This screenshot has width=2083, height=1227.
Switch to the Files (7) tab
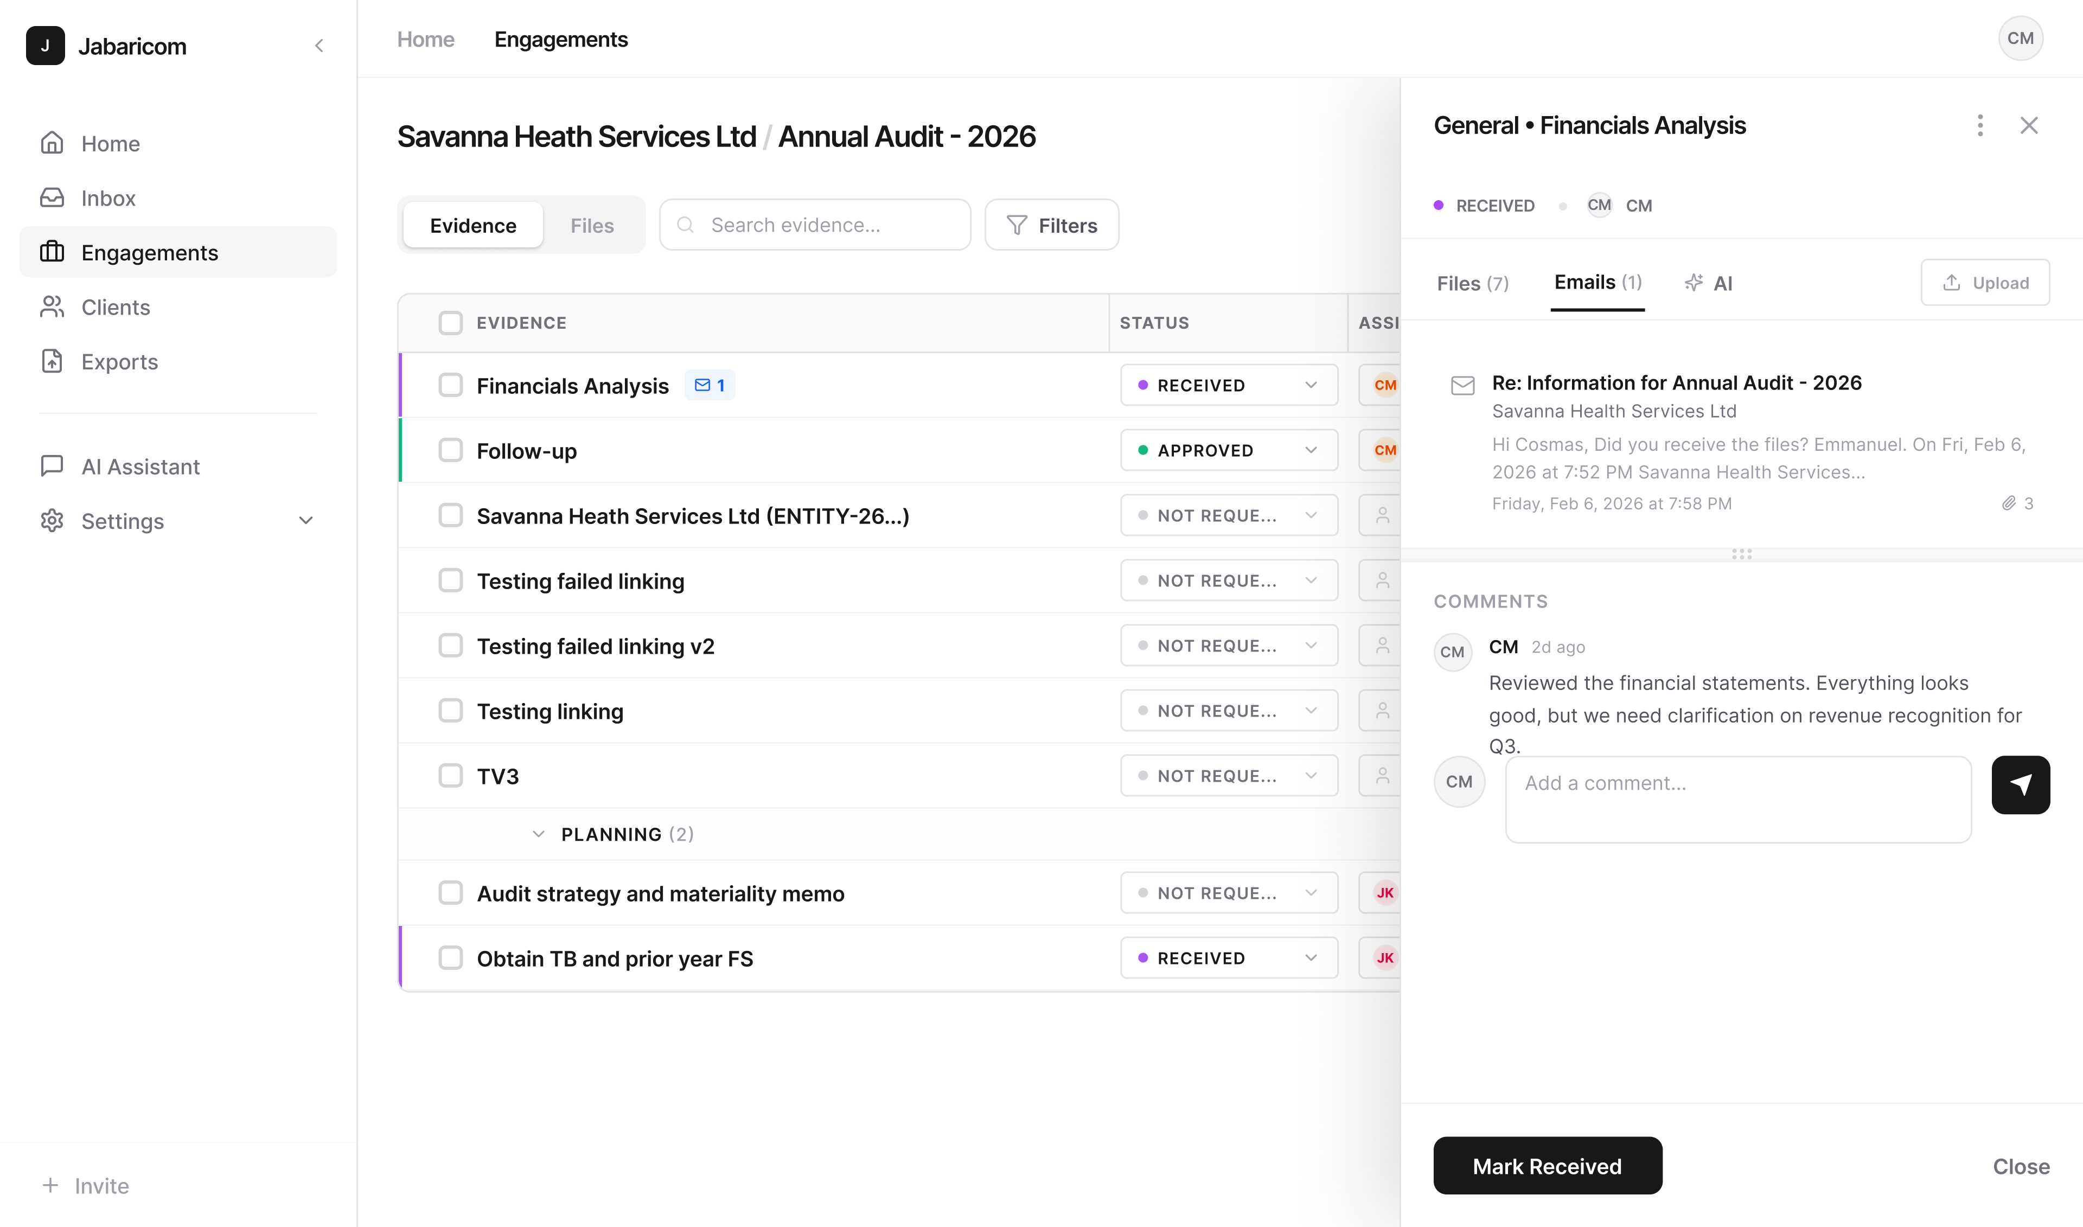(x=1472, y=284)
